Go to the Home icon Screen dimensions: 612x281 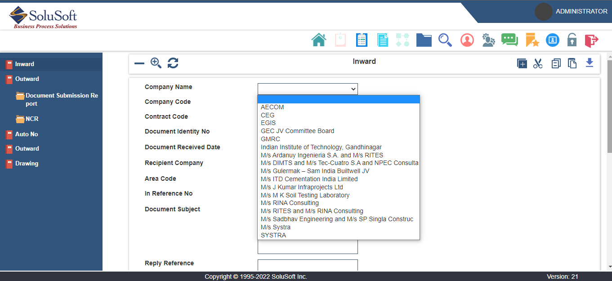tap(319, 40)
